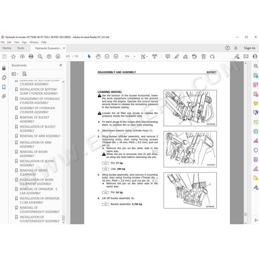
Task: Open REMOVAL OF BOOM ASSEMBLY bookmark
Action: [34, 154]
